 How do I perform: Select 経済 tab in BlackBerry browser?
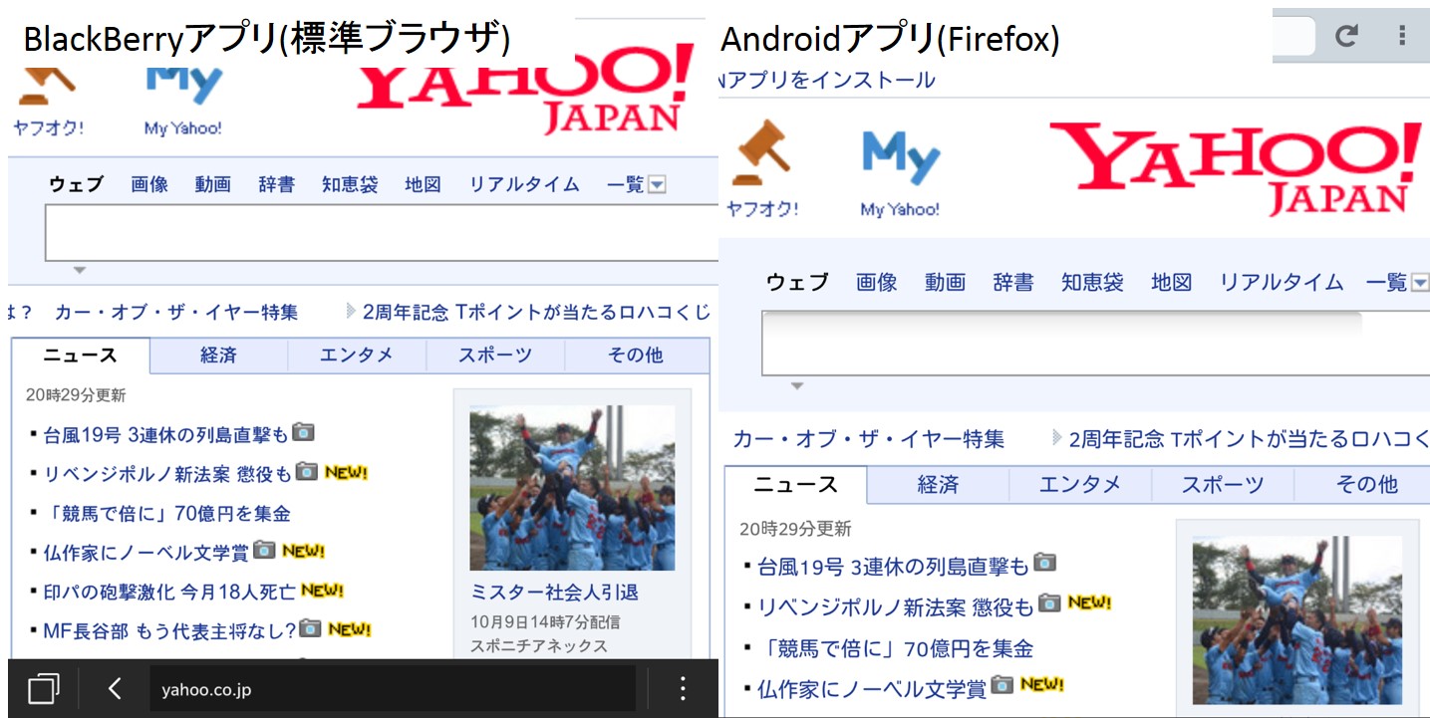(218, 356)
